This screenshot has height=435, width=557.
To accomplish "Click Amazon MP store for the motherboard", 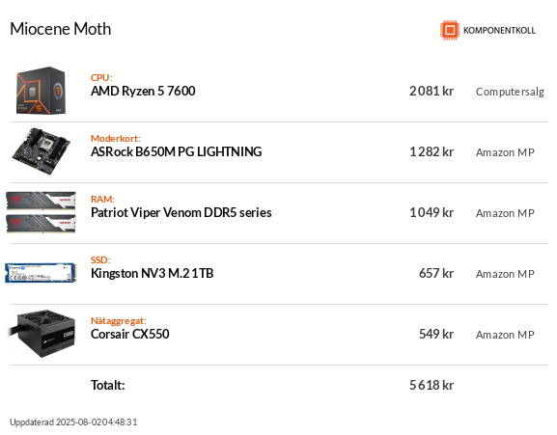I will click(505, 152).
